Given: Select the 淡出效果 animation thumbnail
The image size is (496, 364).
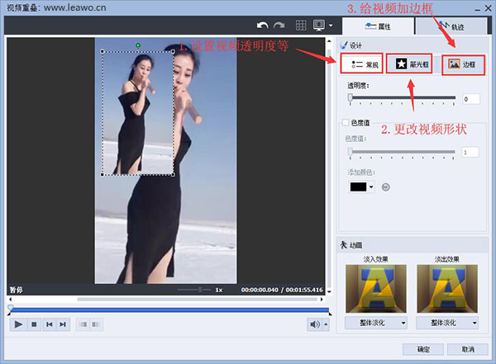Looking at the screenshot, I should 447,289.
